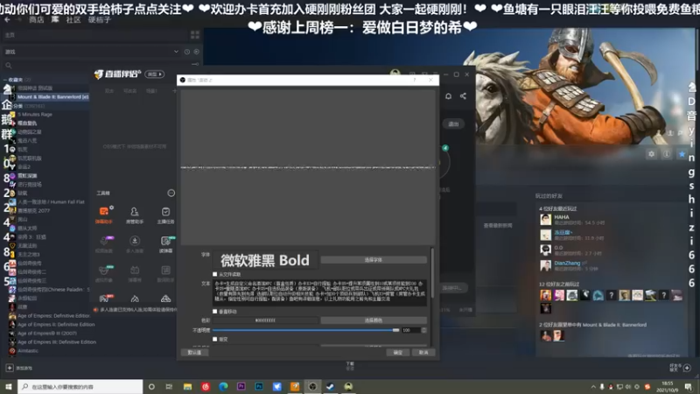The image size is (700, 394).
Task: Open the 虚拟形象 tool icon
Action: click(104, 273)
